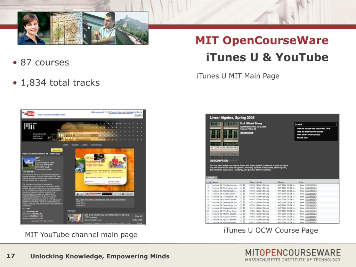This screenshot has height=267, width=356.
Task: Open View all MIT OCW courses link
Action: point(309,135)
